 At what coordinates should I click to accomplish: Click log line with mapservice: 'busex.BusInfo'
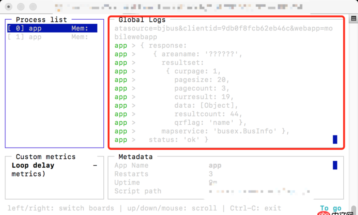(x=202, y=131)
